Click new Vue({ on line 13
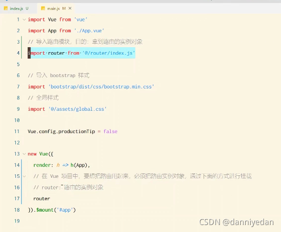The width and height of the screenshot is (281, 232). pyautogui.click(x=41, y=154)
